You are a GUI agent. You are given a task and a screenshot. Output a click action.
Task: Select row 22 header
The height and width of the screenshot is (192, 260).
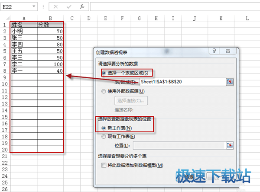(x=5, y=163)
